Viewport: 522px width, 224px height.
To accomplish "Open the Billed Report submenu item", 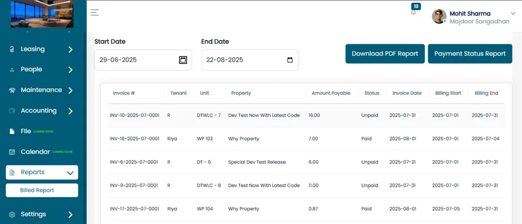I will click(x=42, y=190).
